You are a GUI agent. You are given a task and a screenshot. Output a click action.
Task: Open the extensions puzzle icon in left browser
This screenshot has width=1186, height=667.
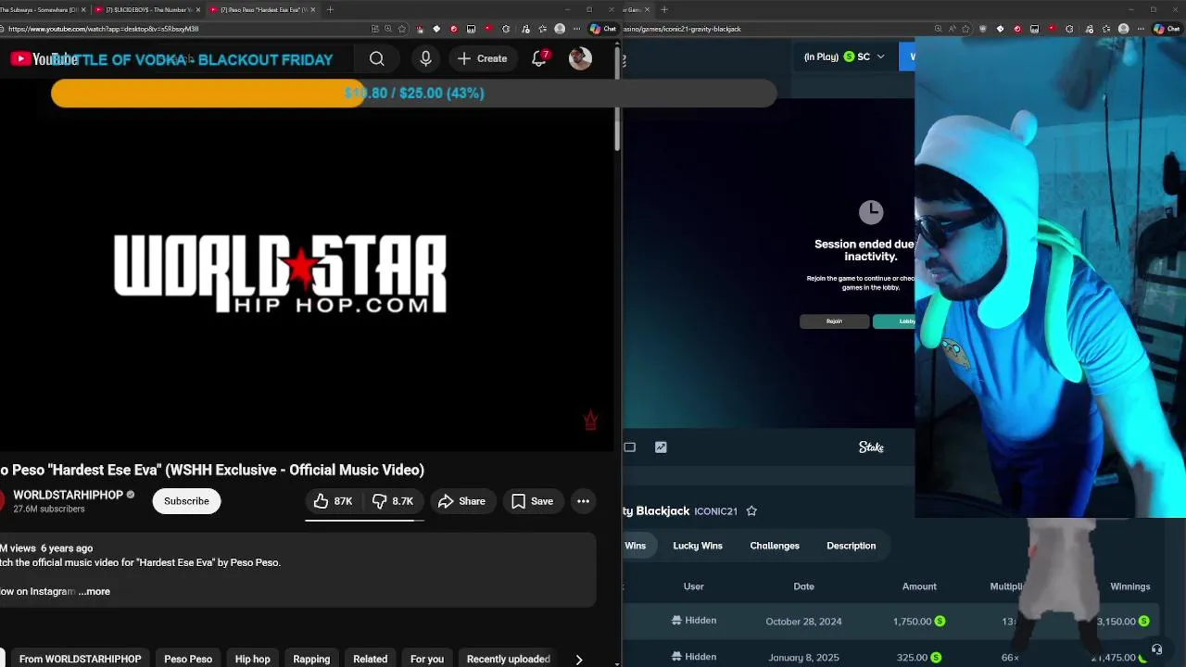click(x=506, y=29)
